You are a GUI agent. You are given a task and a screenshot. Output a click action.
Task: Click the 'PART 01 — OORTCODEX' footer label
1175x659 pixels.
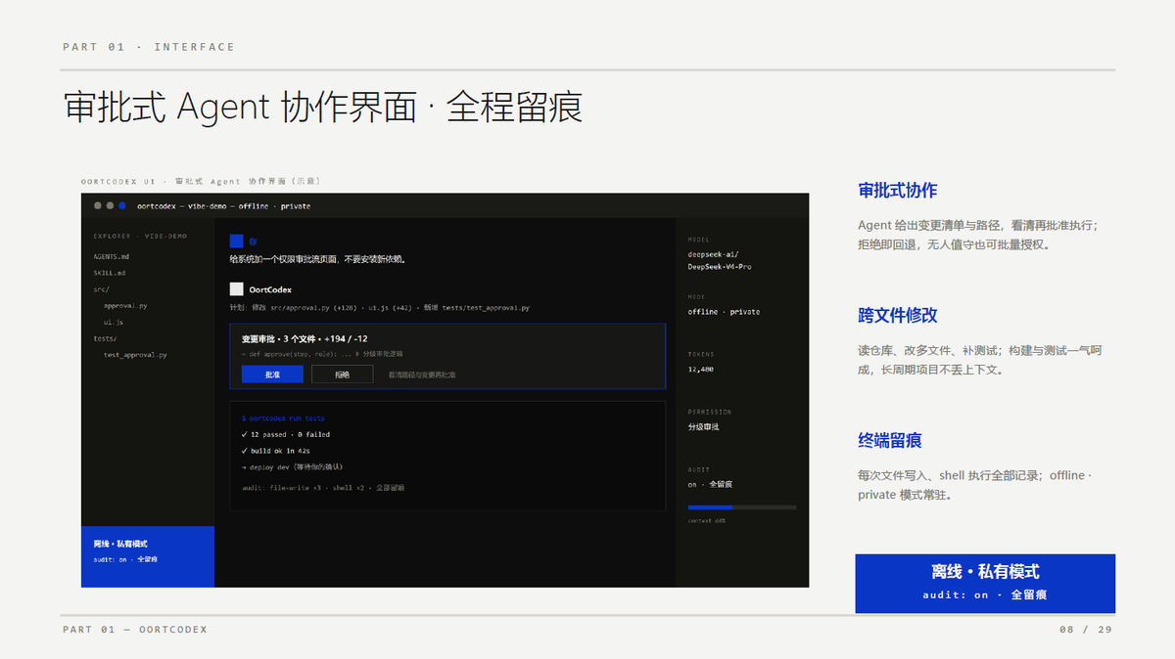tap(135, 630)
